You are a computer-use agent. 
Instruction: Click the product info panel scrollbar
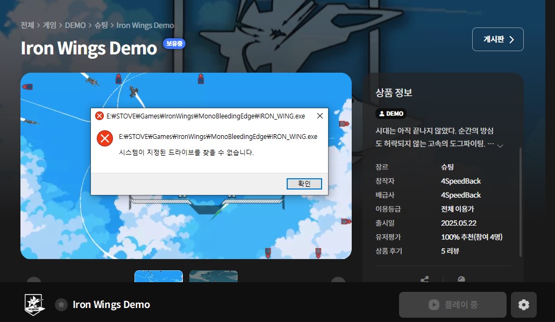(521, 202)
